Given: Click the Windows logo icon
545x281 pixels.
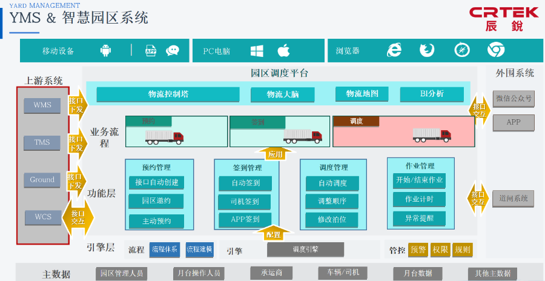Looking at the screenshot, I should coord(257,51).
